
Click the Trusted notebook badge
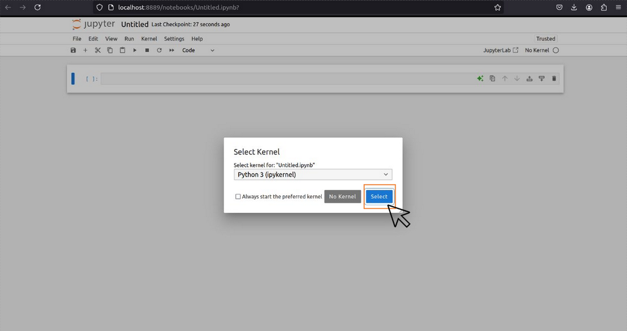[546, 39]
